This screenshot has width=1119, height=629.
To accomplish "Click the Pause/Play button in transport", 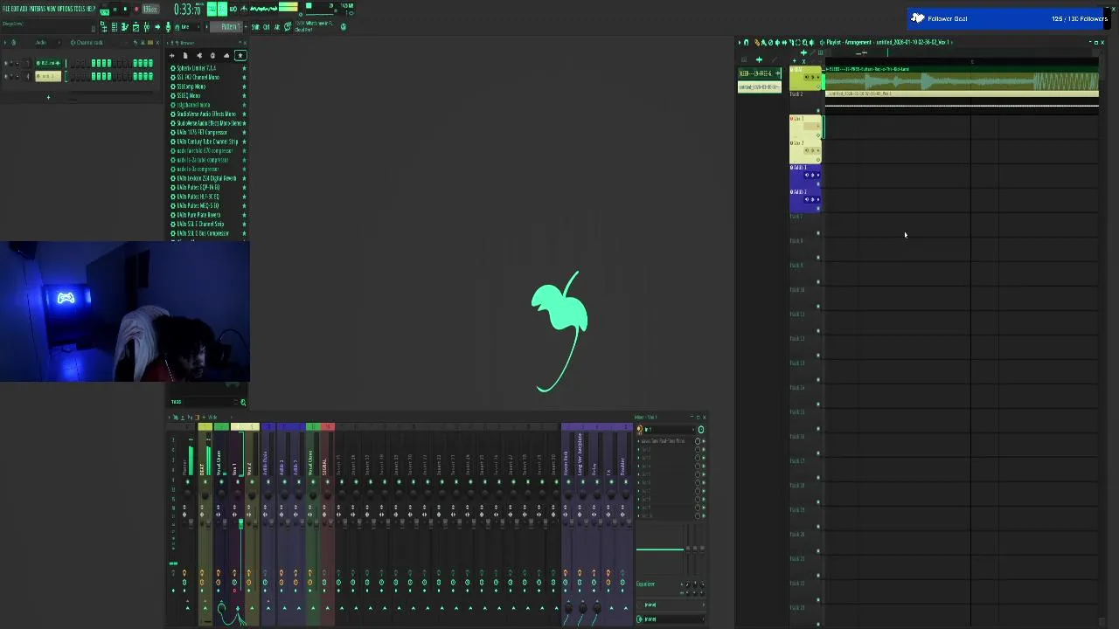I will pos(115,9).
